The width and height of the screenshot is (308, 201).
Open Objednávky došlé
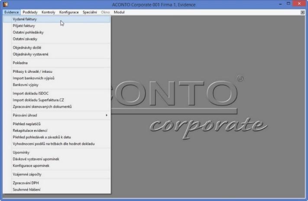click(x=57, y=48)
